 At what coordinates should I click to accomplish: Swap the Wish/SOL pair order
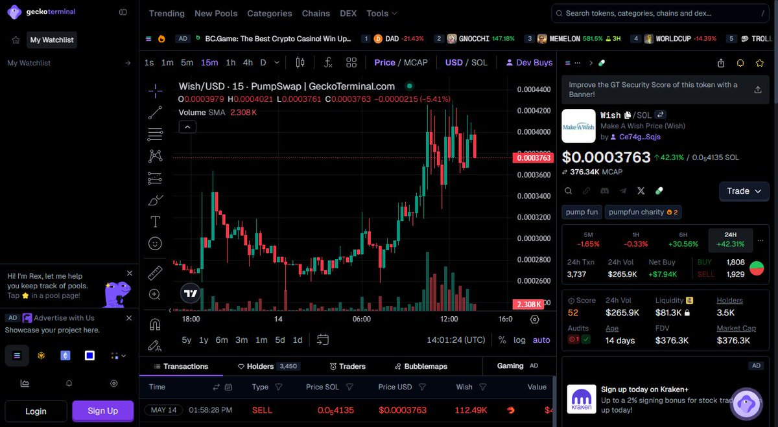661,115
